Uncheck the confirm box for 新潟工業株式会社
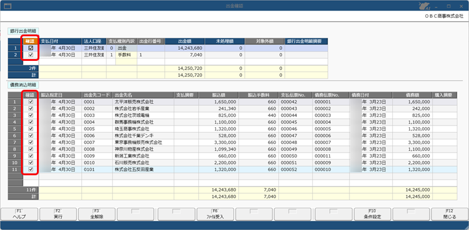 [x=31, y=156]
